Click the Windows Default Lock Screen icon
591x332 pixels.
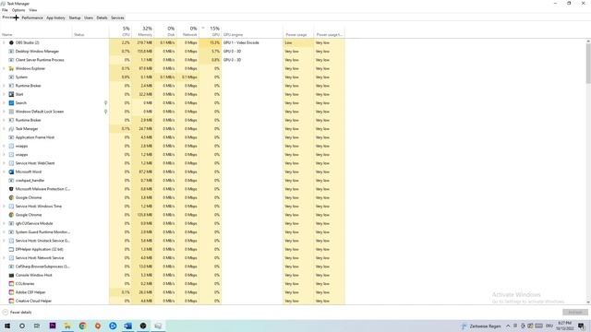tap(11, 112)
